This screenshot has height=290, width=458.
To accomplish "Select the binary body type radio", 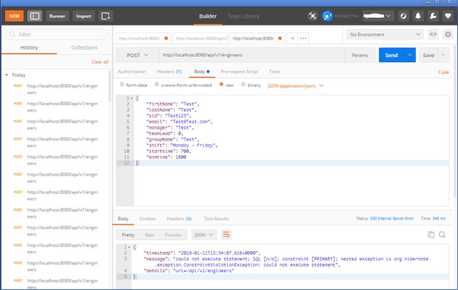I will pos(243,84).
